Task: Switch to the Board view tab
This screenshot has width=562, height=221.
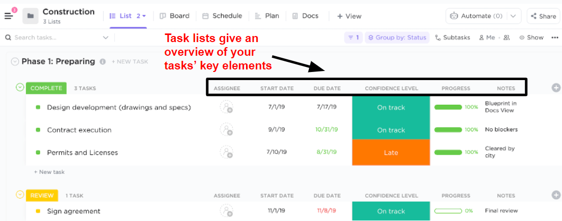Action: coord(175,16)
